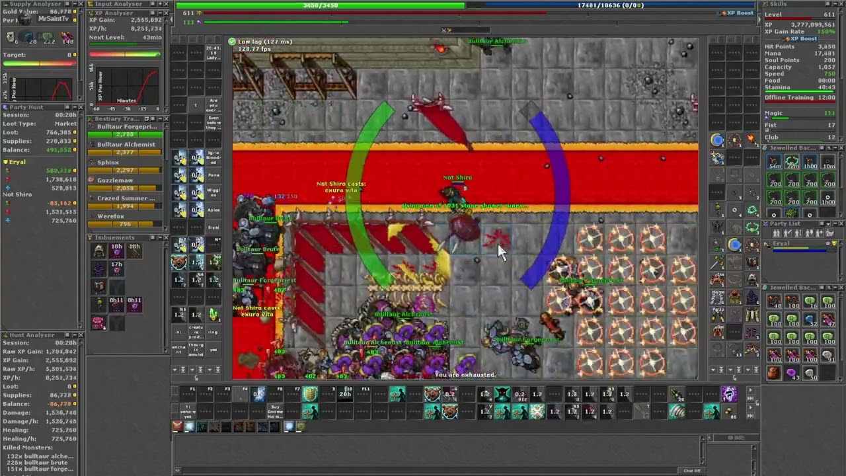Image resolution: width=846 pixels, height=476 pixels.
Task: Select the ring showing 22m in Jewelled Backpack
Action: [792, 162]
